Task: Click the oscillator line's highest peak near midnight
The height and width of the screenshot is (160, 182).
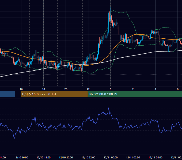Action: (x=109, y=108)
